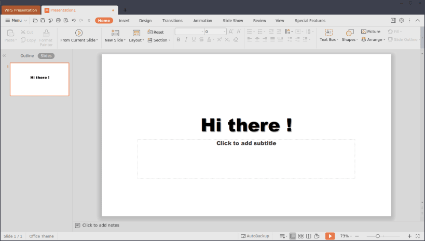Click the Save icon in quick toolbar
Image resolution: width=425 pixels, height=241 pixels.
43,21
